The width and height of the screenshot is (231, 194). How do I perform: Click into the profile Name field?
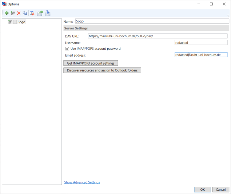pos(152,21)
